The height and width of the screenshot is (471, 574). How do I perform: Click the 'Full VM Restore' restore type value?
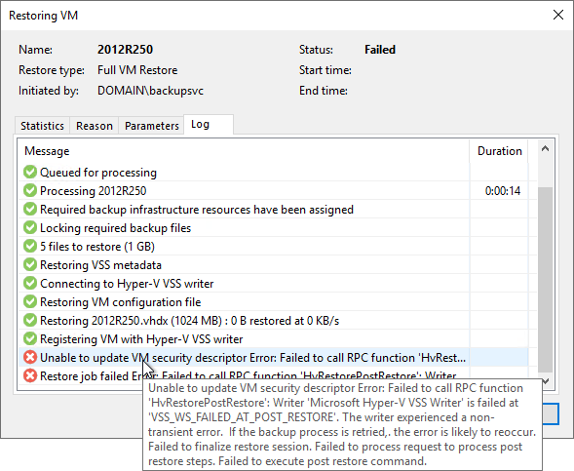coord(137,70)
